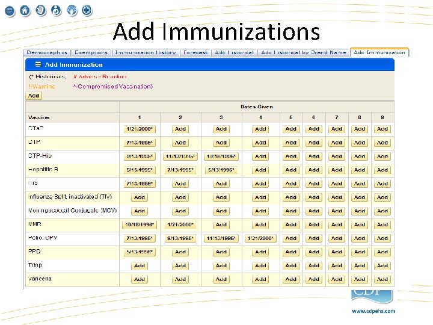Open MMR dose 1 date 10/18/1996*
The height and width of the screenshot is (325, 433).
[x=140, y=224]
